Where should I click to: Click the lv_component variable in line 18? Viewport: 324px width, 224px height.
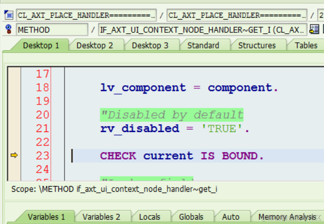(x=143, y=88)
